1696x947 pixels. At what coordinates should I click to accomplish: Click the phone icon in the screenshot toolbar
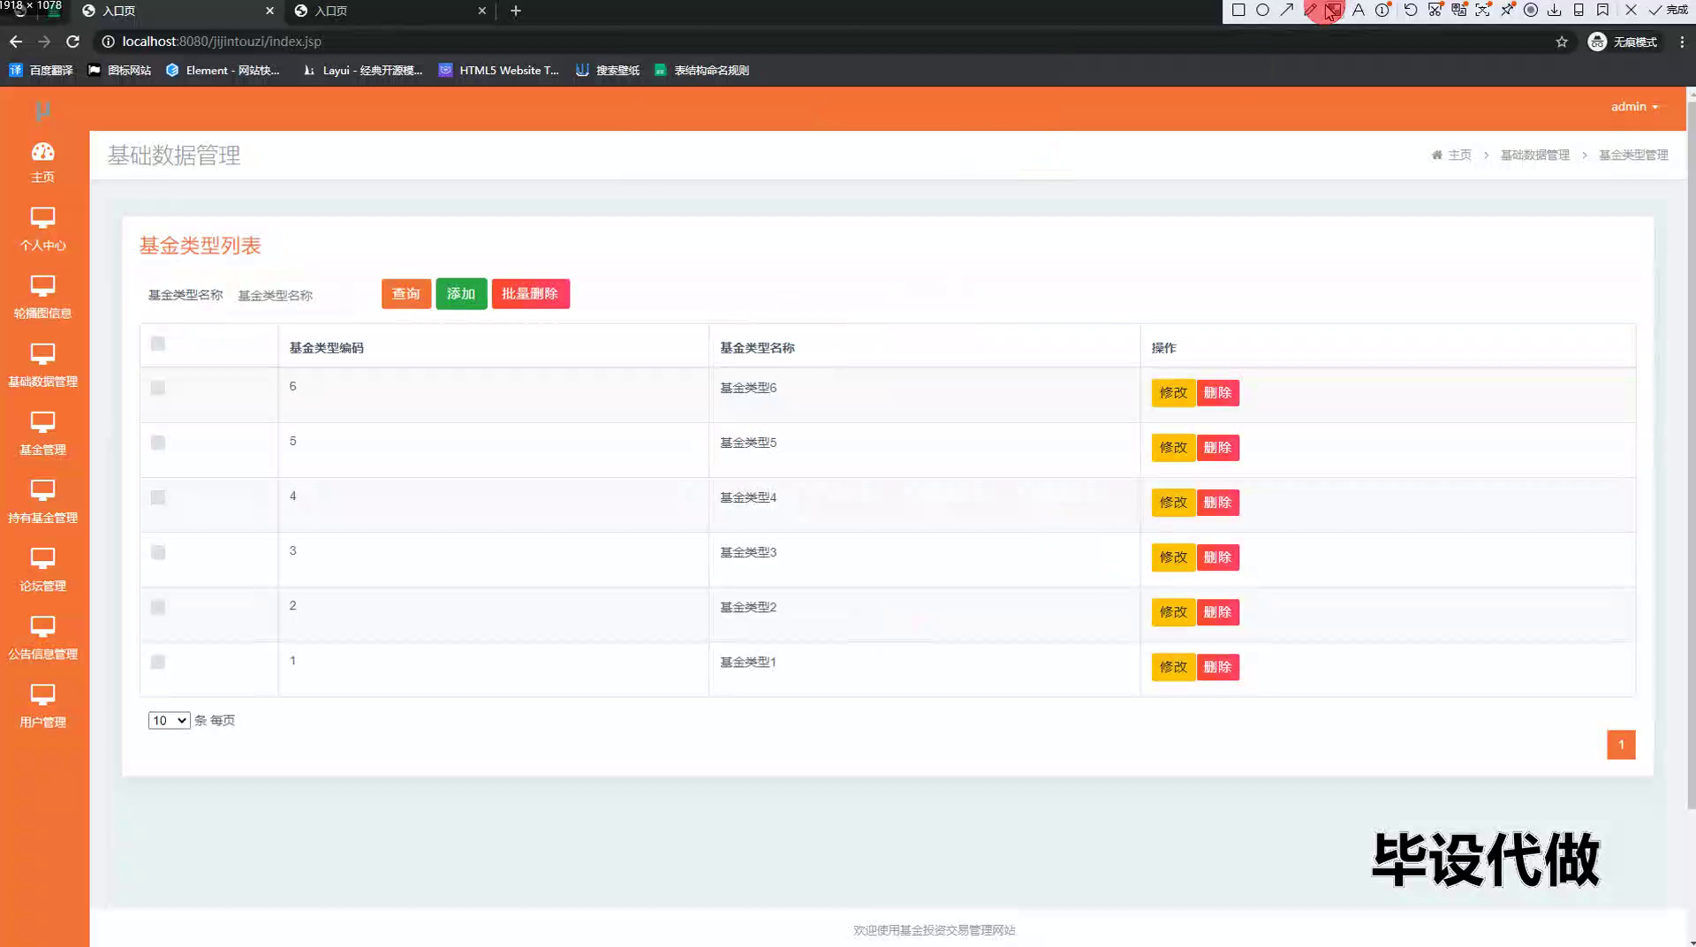pyautogui.click(x=1579, y=11)
